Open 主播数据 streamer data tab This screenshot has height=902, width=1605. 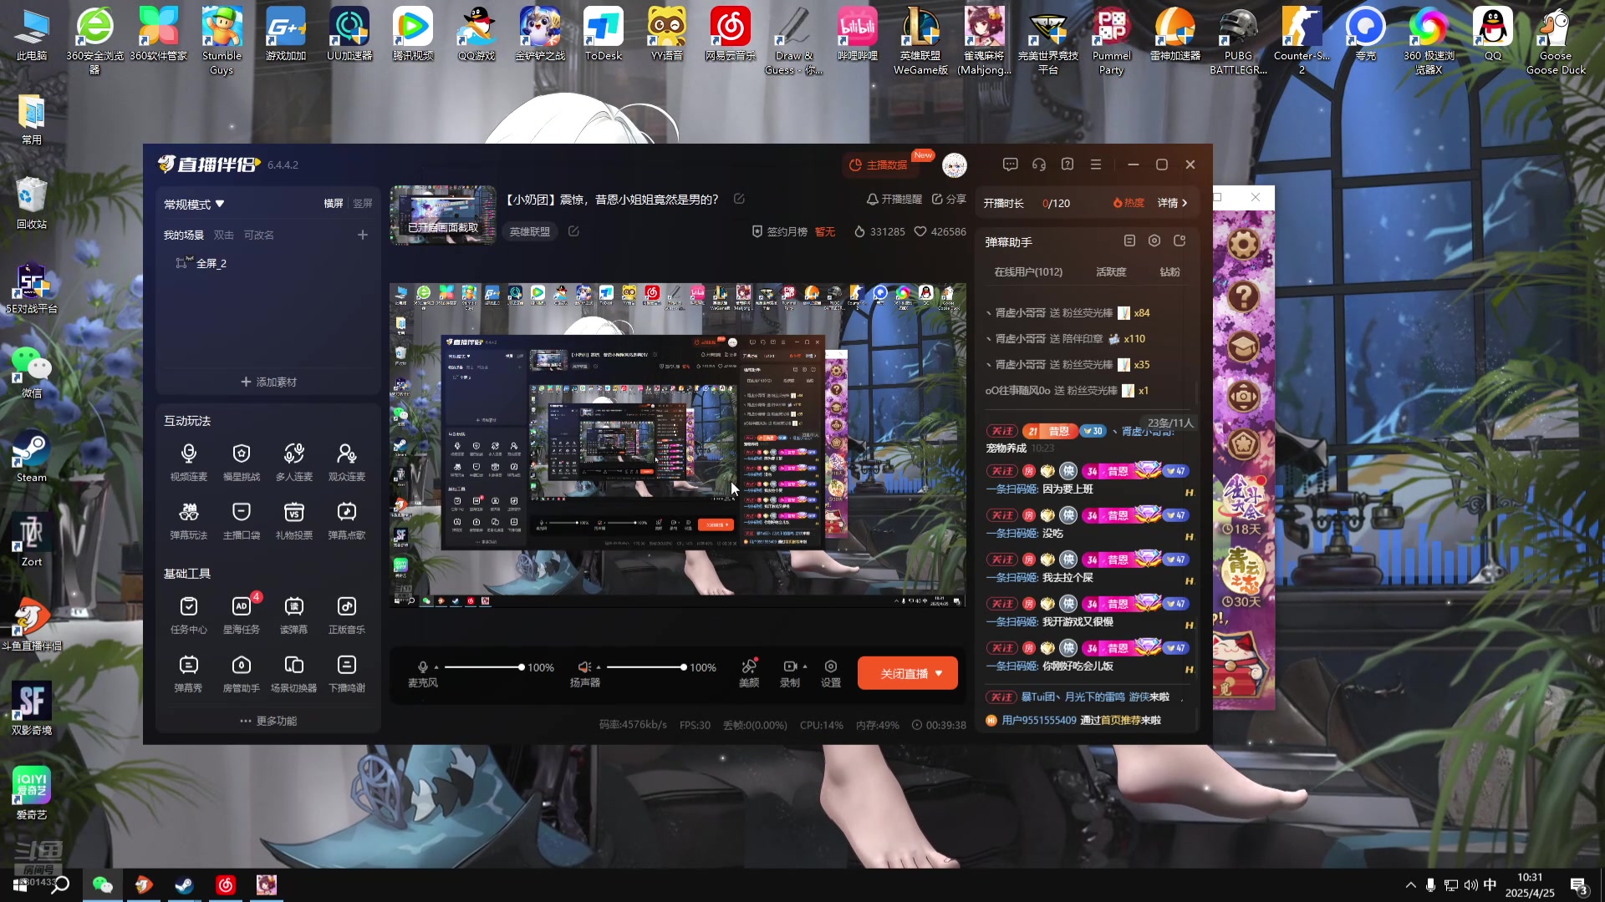click(x=879, y=165)
